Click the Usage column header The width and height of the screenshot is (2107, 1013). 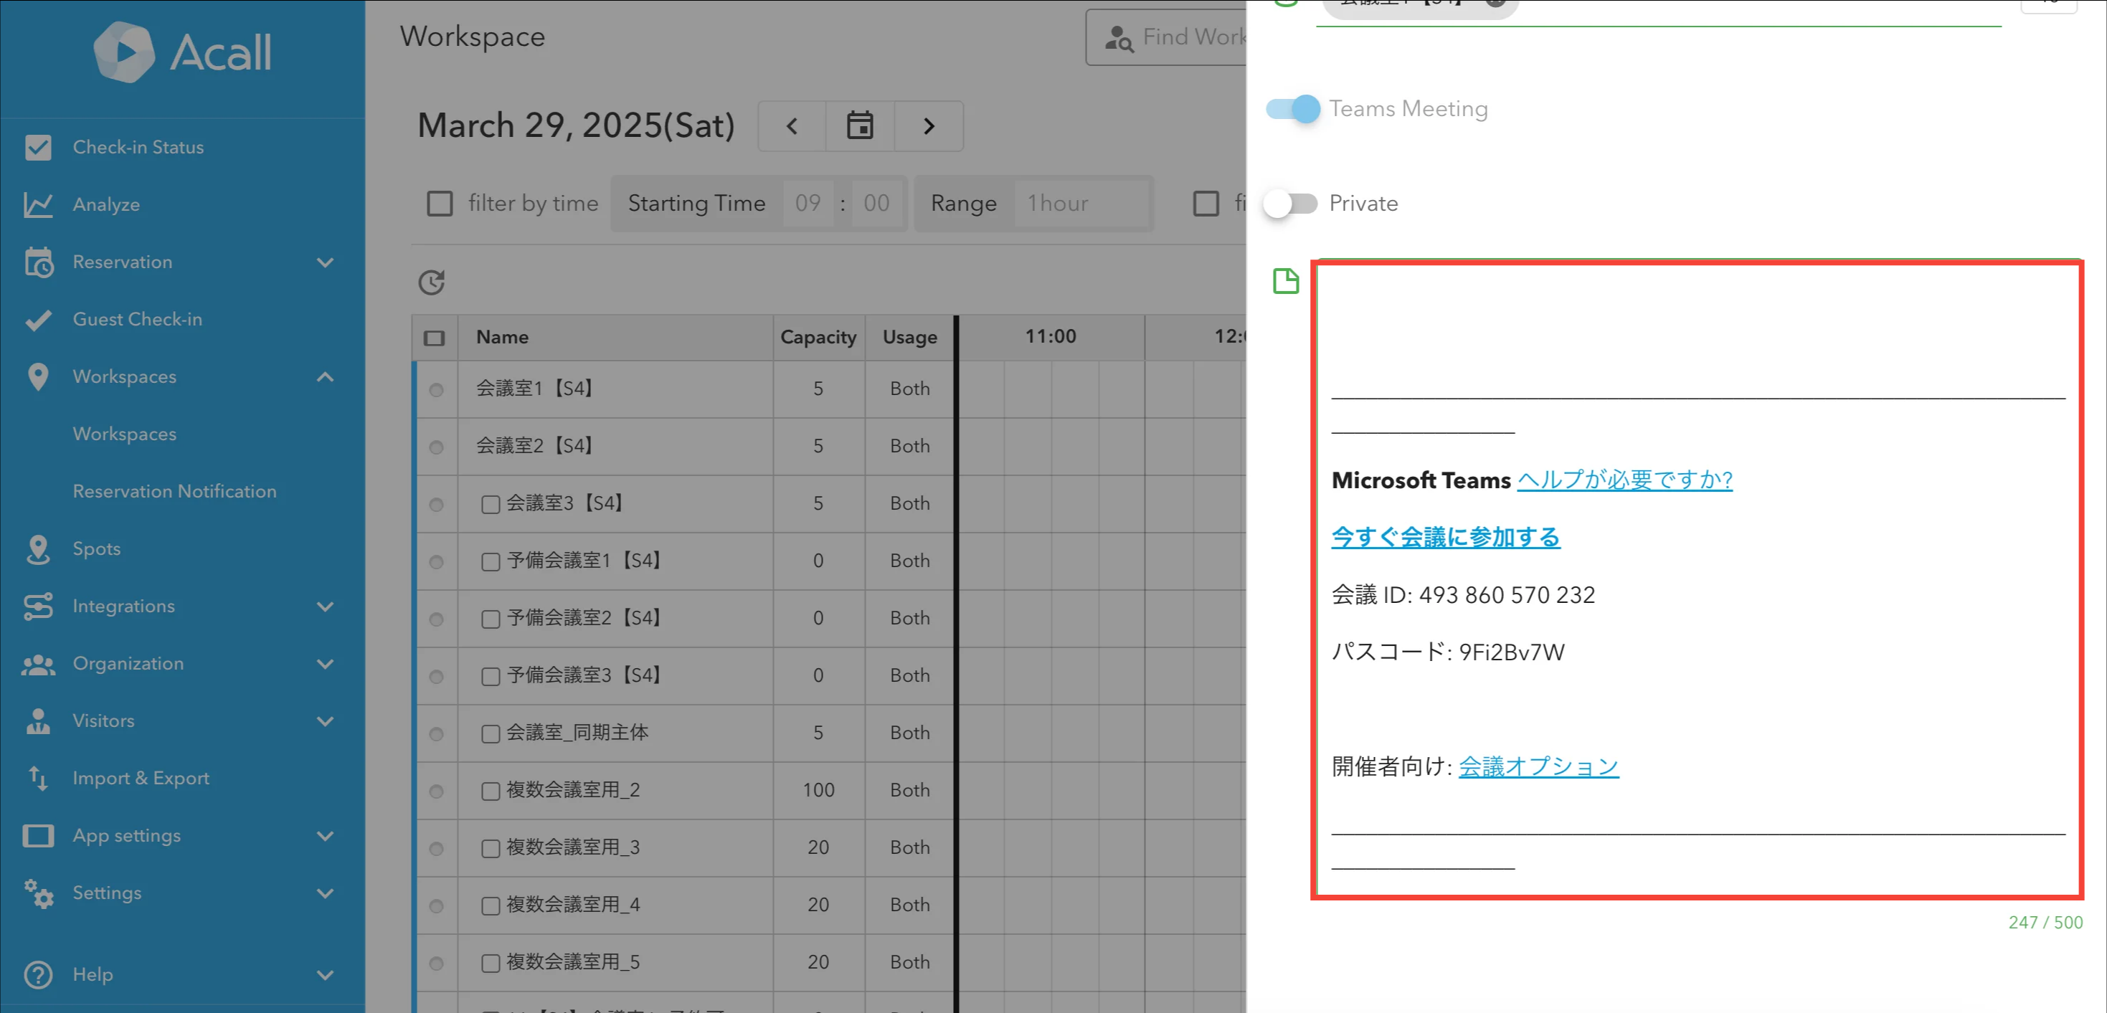[909, 338]
